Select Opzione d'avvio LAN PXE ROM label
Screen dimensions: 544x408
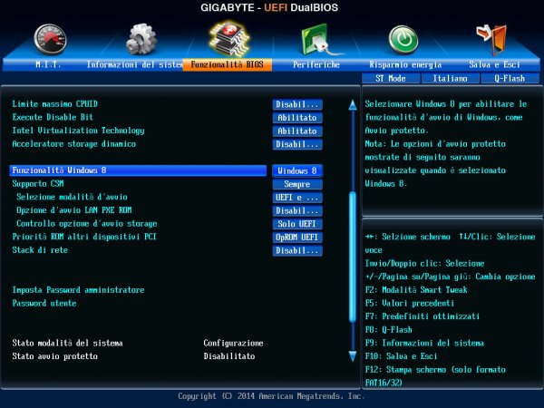pyautogui.click(x=74, y=210)
